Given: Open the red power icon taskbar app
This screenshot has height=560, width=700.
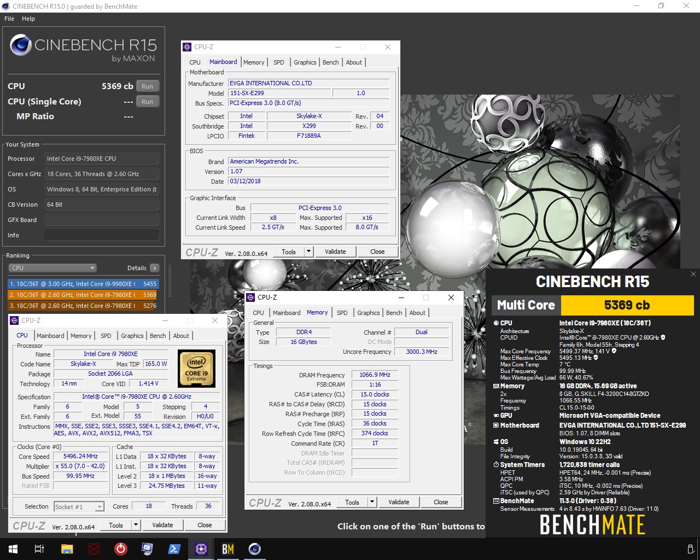Looking at the screenshot, I should [120, 549].
